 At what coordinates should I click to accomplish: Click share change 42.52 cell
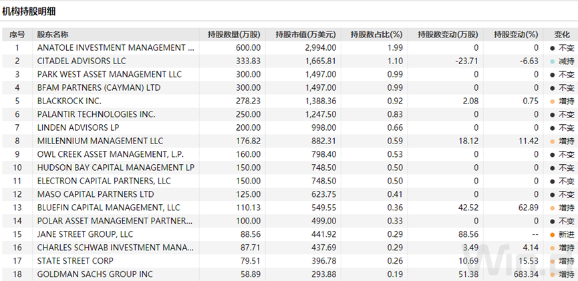coord(468,208)
